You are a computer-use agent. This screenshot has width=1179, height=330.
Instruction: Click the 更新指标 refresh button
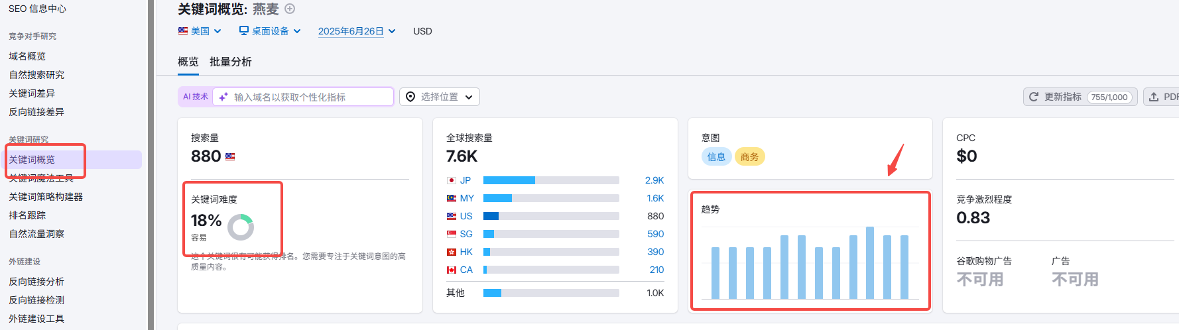1080,97
